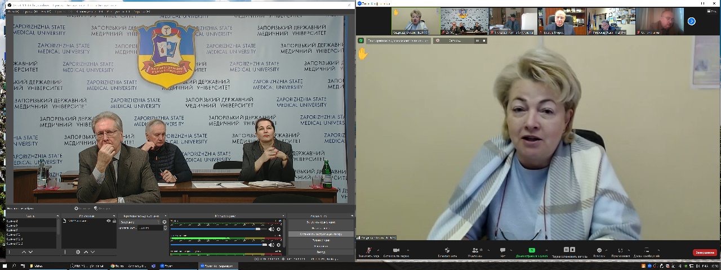Show next participants with blue arrow
This screenshot has width=721, height=270.
(692, 21)
